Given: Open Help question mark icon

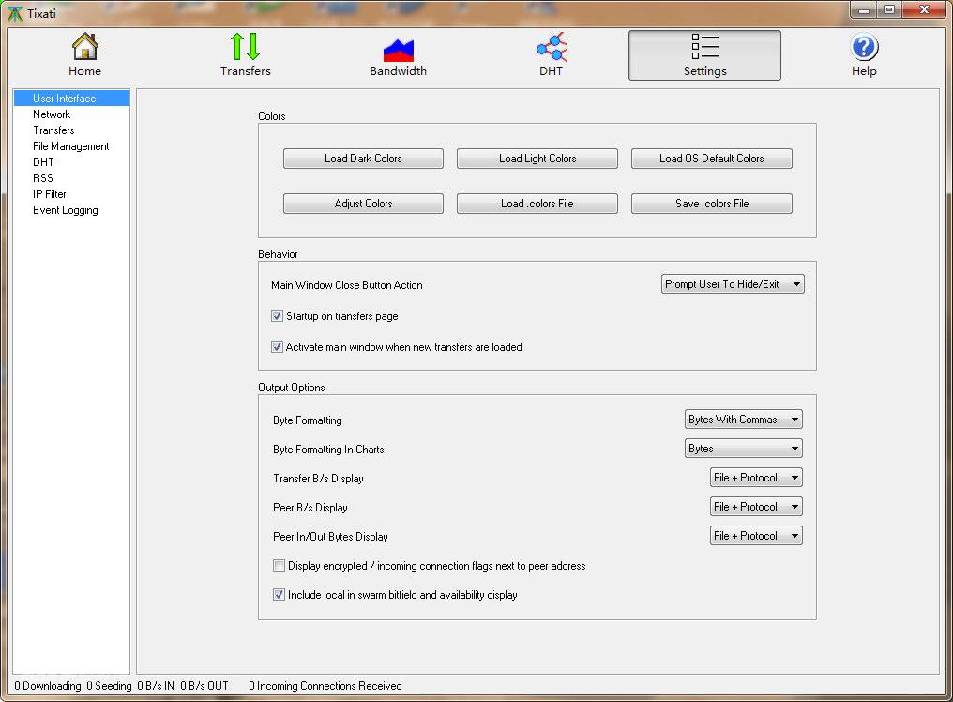Looking at the screenshot, I should [x=864, y=47].
